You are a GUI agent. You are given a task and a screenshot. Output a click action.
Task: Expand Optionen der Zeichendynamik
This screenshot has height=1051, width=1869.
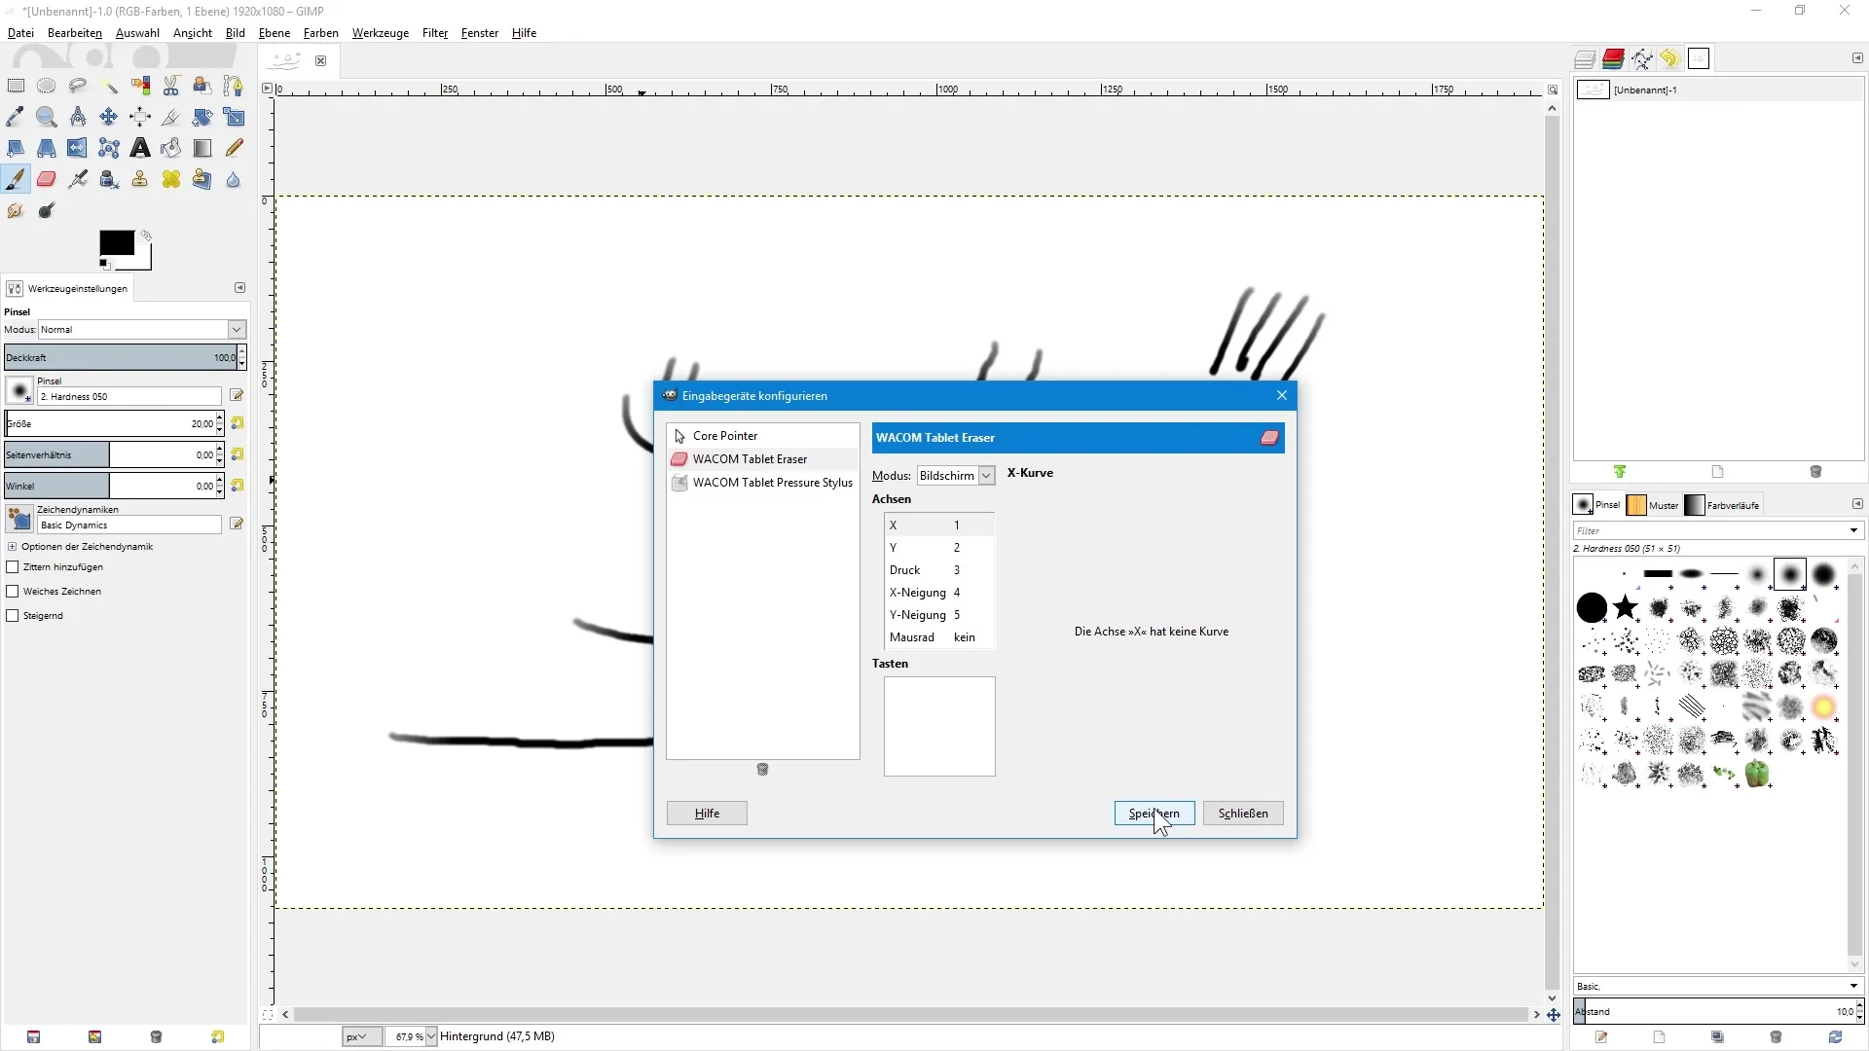pyautogui.click(x=12, y=547)
